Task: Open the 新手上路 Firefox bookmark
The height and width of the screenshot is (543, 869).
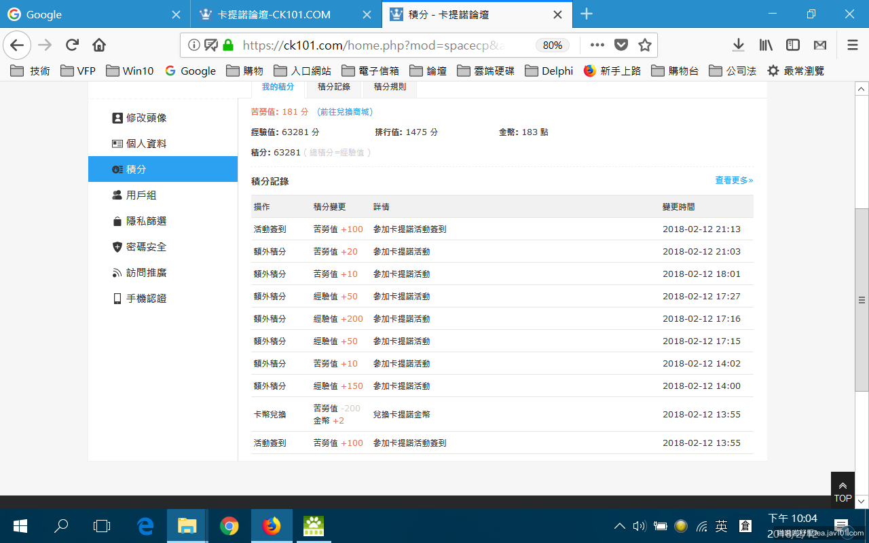Action: tap(612, 71)
